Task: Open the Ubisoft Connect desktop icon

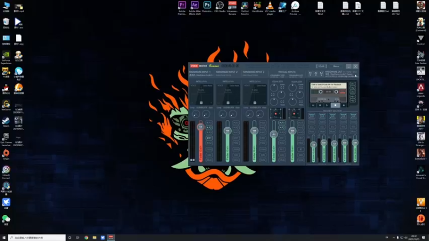Action: (6, 172)
